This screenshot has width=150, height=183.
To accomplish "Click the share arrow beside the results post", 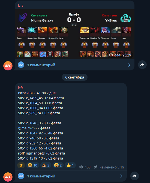I will coord(134,176).
